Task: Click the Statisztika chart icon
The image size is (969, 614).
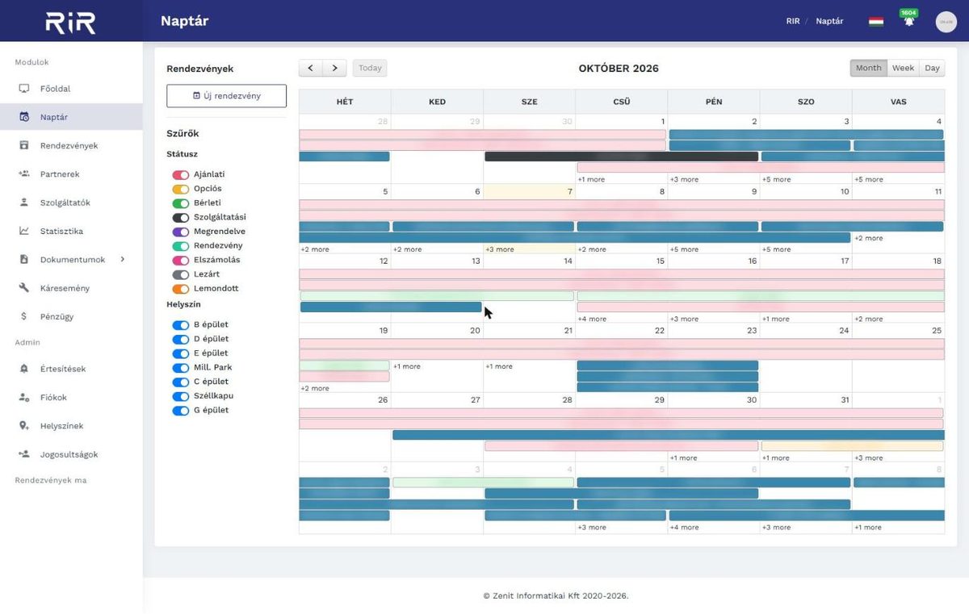Action: 24,231
